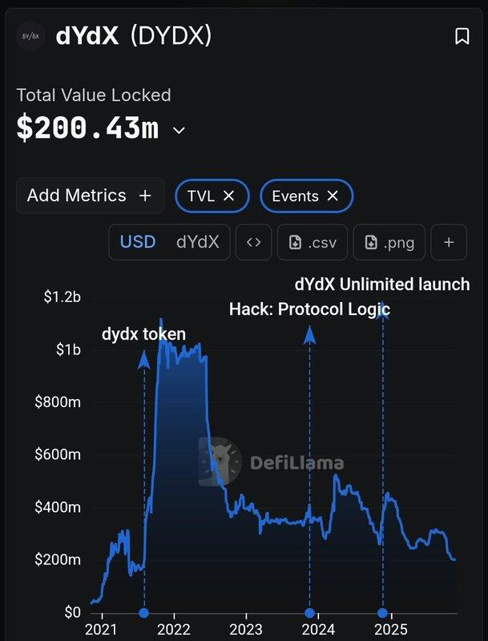Bookmark the dYdX protocol page
Viewport: 488px width, 641px height.
tap(462, 36)
